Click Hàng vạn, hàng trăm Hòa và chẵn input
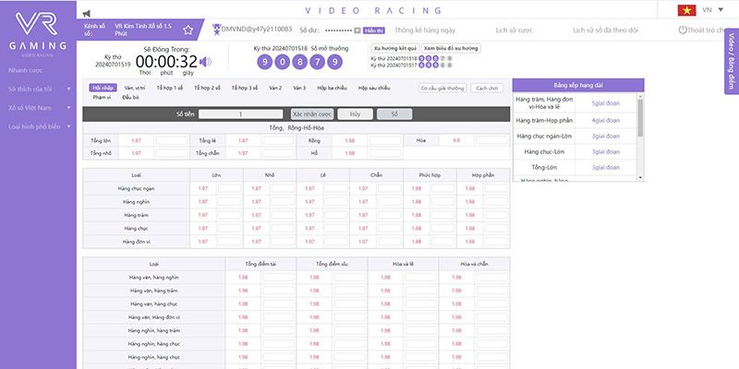The image size is (739, 369). [492, 291]
